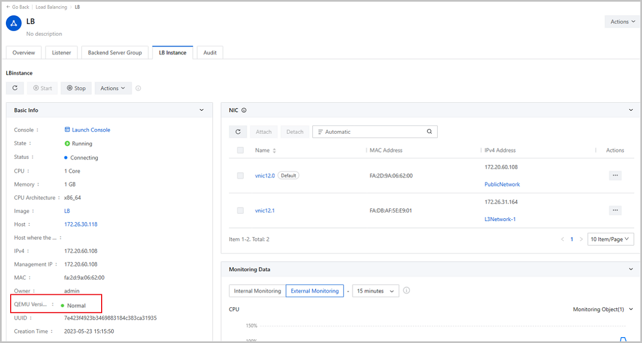Check the vnic12.1 row checkbox

(x=240, y=210)
